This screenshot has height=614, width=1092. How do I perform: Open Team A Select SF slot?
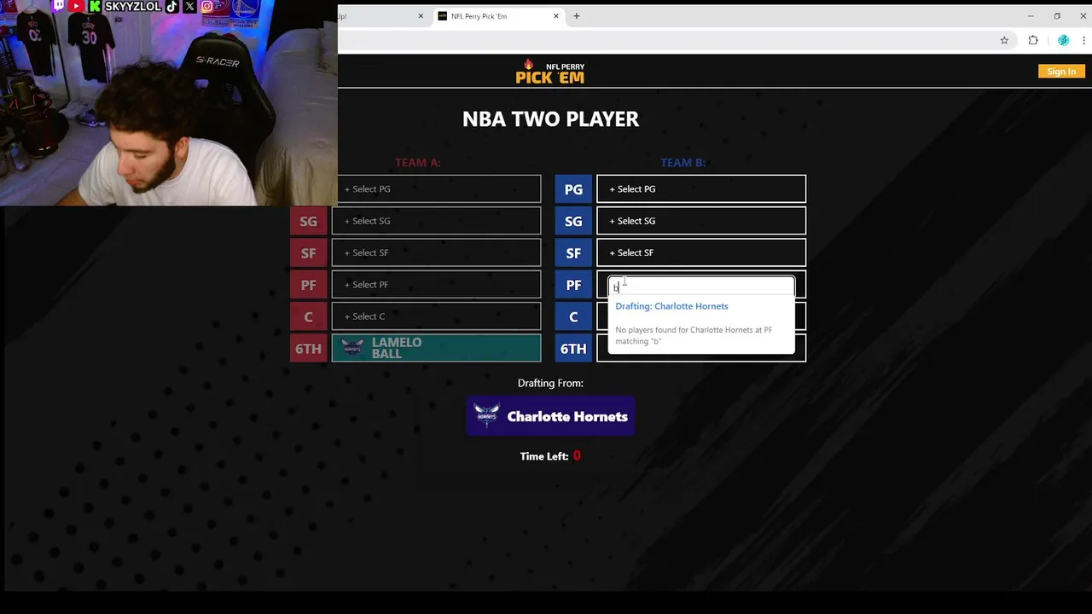436,252
